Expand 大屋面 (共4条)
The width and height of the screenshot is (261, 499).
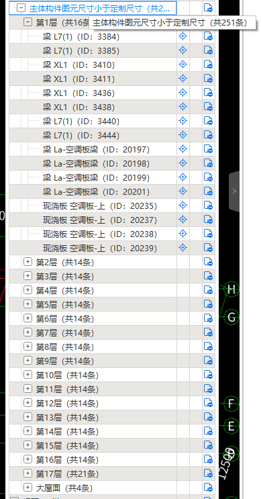[x=28, y=487]
